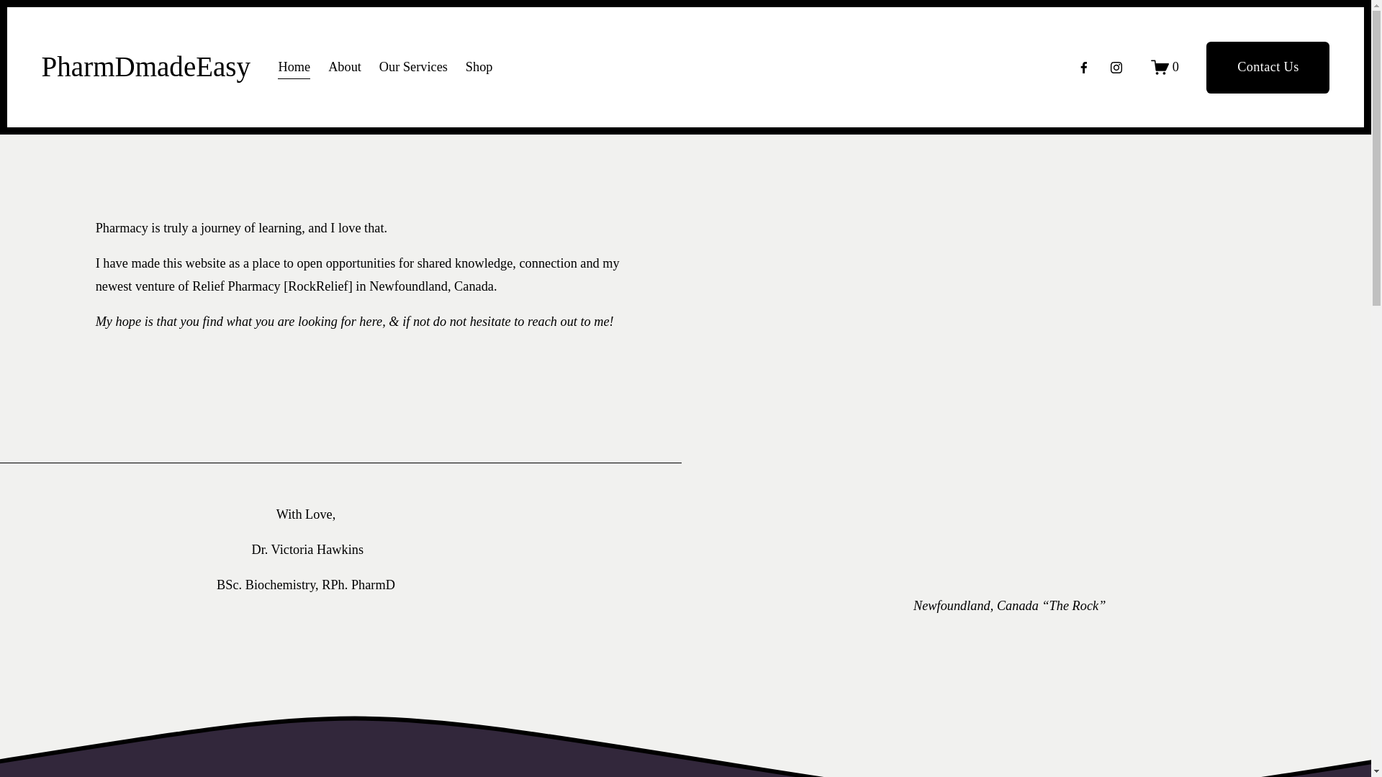Navigate to the Shop page

point(479,67)
